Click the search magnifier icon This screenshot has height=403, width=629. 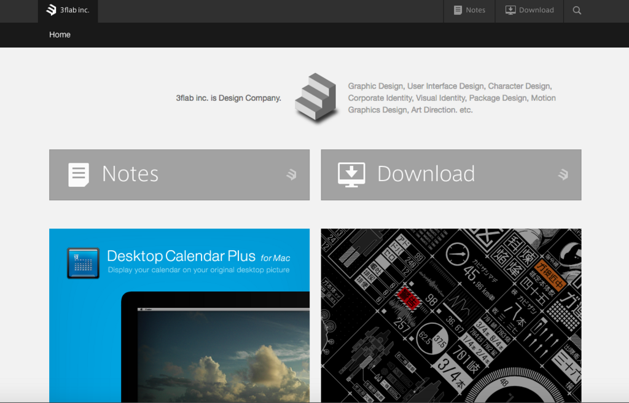pyautogui.click(x=577, y=10)
